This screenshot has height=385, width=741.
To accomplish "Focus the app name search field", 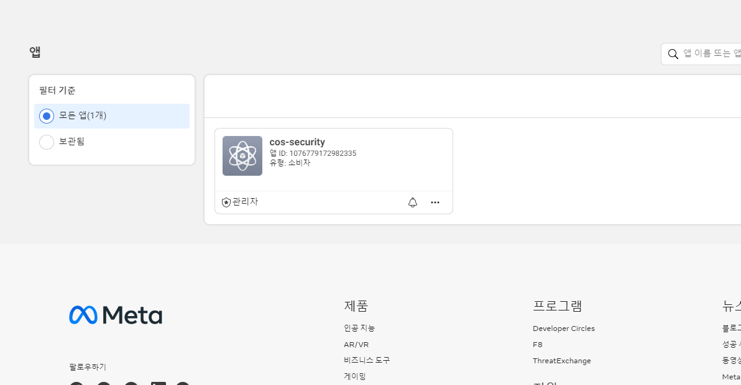I will [x=701, y=54].
